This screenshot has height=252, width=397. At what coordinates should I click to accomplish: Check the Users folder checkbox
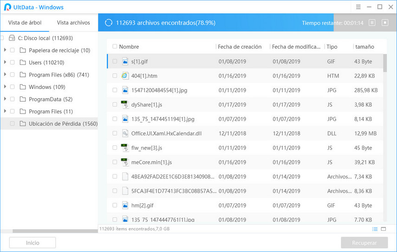(12, 63)
